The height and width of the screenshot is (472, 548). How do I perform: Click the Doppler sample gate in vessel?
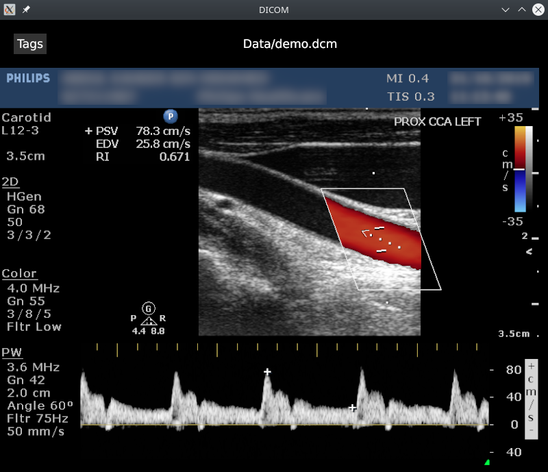pos(380,239)
